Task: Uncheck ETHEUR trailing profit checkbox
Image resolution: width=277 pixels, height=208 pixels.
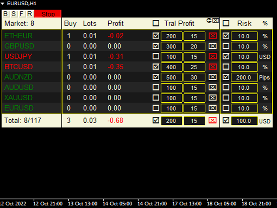Action: click(x=156, y=36)
